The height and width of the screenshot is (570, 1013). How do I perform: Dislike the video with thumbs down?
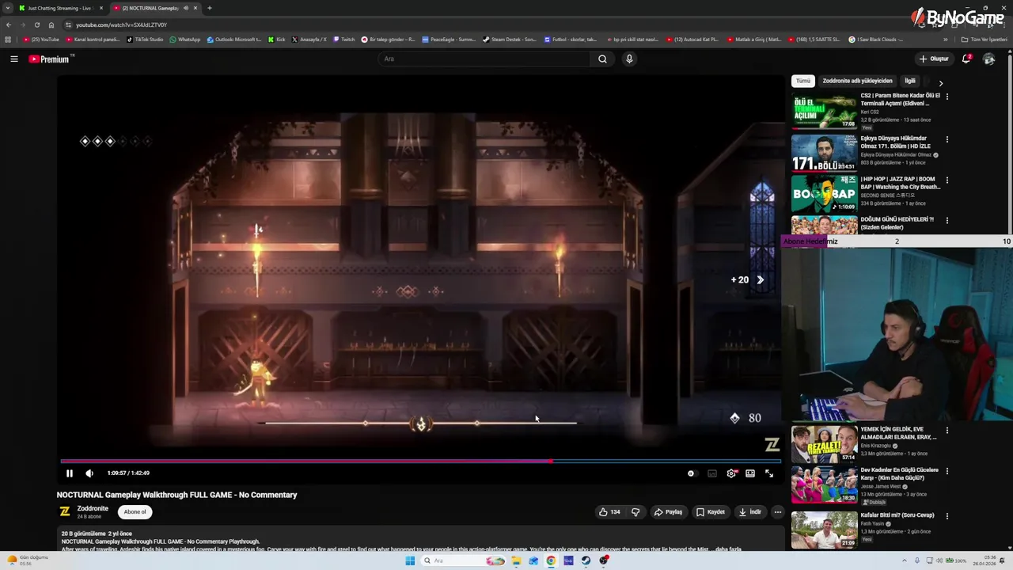click(635, 512)
